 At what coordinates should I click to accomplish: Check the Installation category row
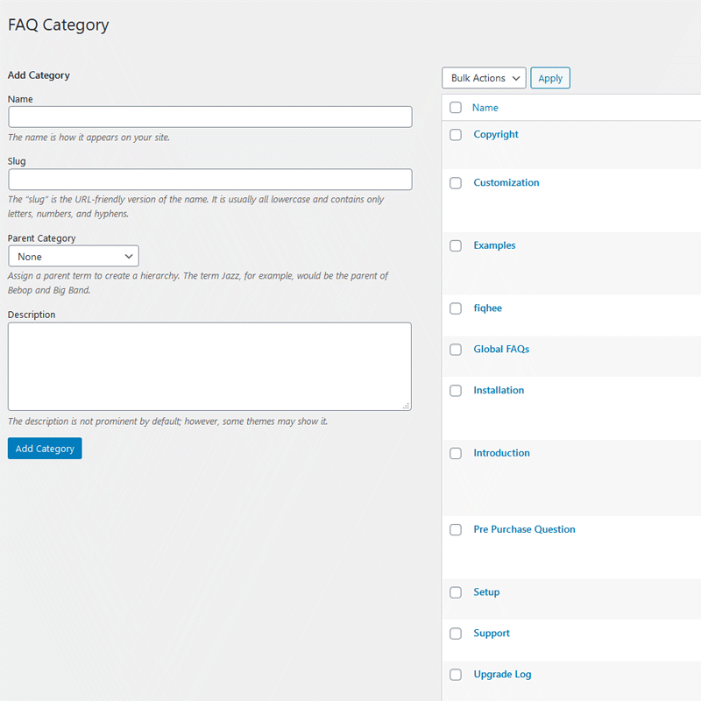[x=455, y=390]
